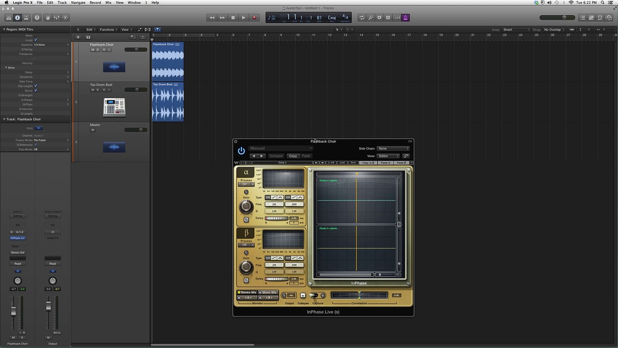
Task: Open the Mixer sliders icon
Action: point(56,18)
